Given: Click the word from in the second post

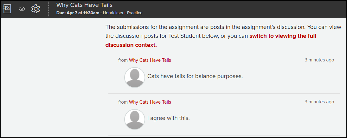Looking at the screenshot, I should (x=123, y=102).
